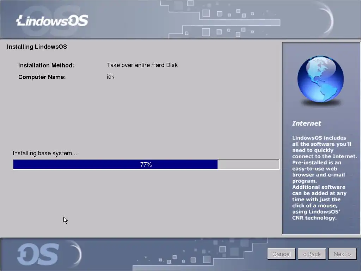Click the Back button

tap(312, 254)
